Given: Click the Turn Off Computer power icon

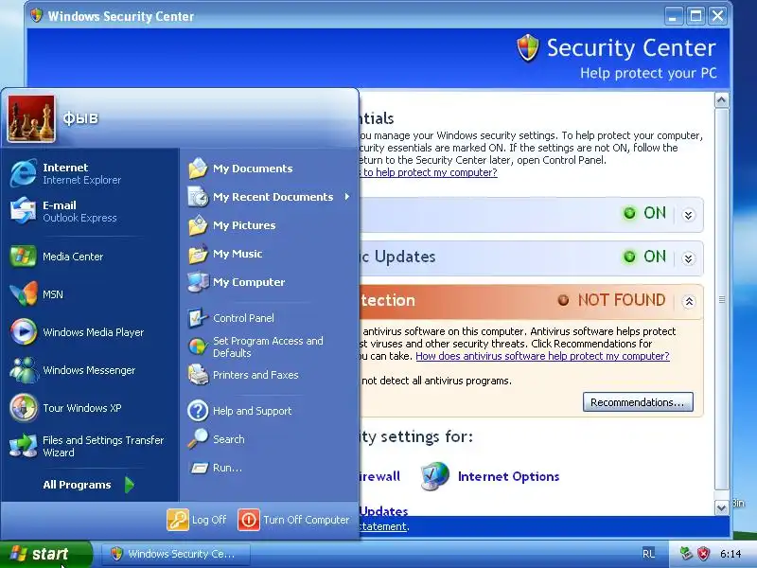Looking at the screenshot, I should pos(249,520).
